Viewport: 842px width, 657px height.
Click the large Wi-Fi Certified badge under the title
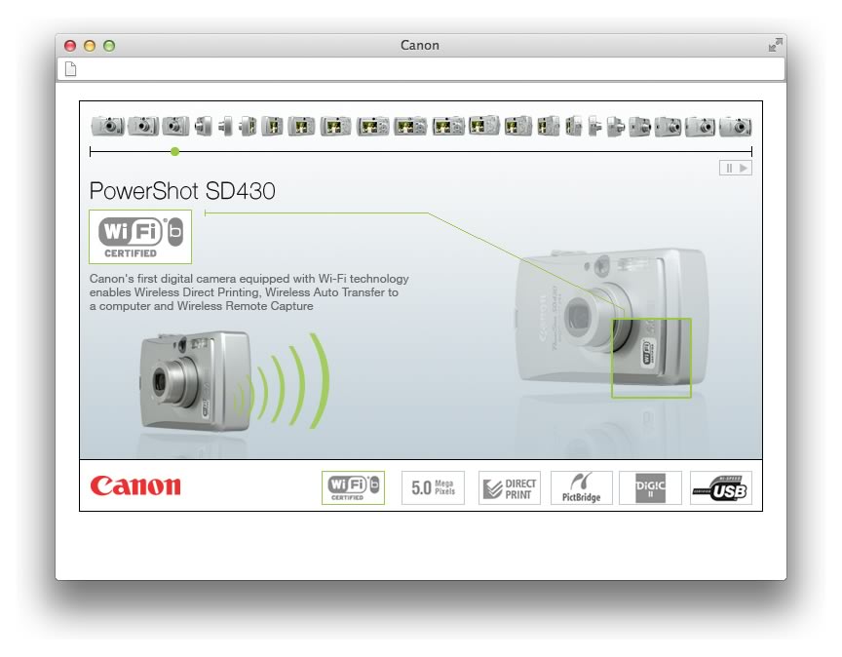pos(140,237)
